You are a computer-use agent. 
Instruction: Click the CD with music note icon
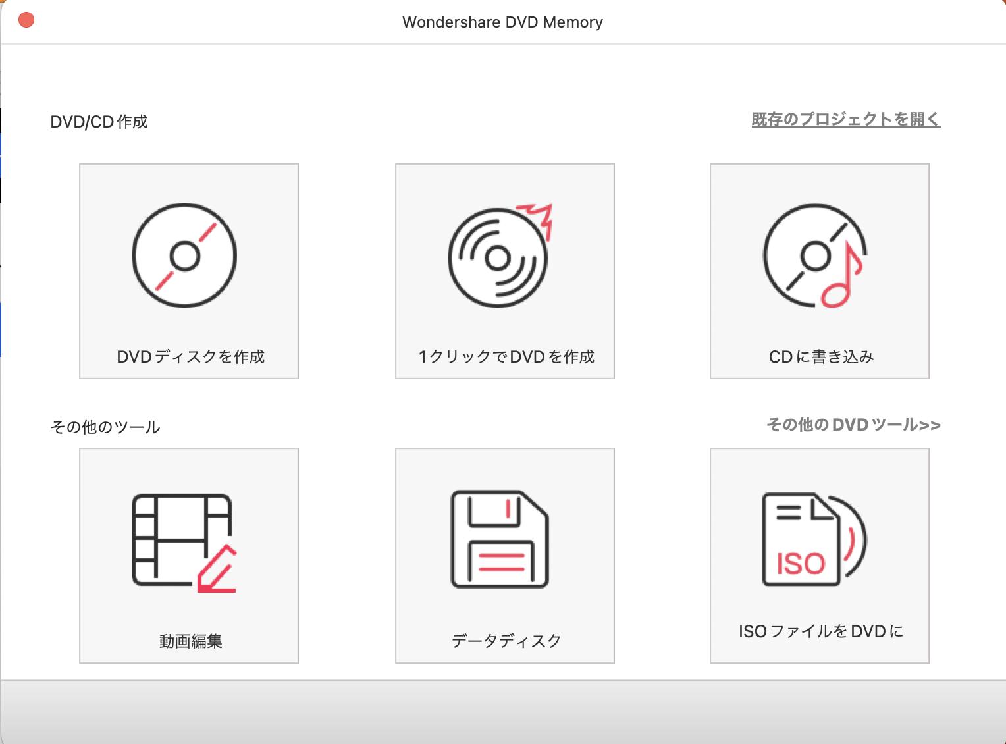[x=815, y=255]
